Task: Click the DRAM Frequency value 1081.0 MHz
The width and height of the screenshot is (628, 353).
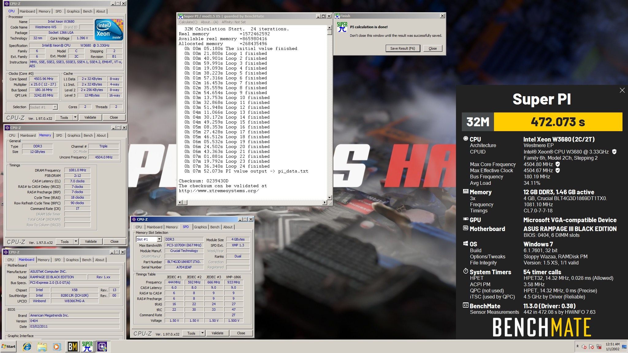Action: [77, 170]
